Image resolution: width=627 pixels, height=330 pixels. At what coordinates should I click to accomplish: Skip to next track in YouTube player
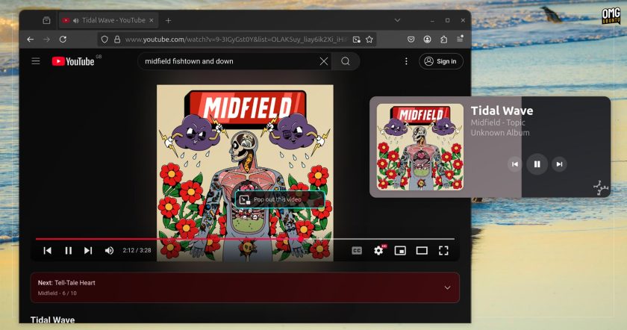(88, 250)
